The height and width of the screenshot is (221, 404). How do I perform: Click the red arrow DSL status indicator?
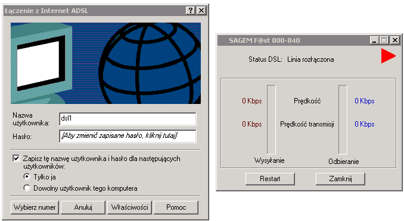tap(389, 56)
